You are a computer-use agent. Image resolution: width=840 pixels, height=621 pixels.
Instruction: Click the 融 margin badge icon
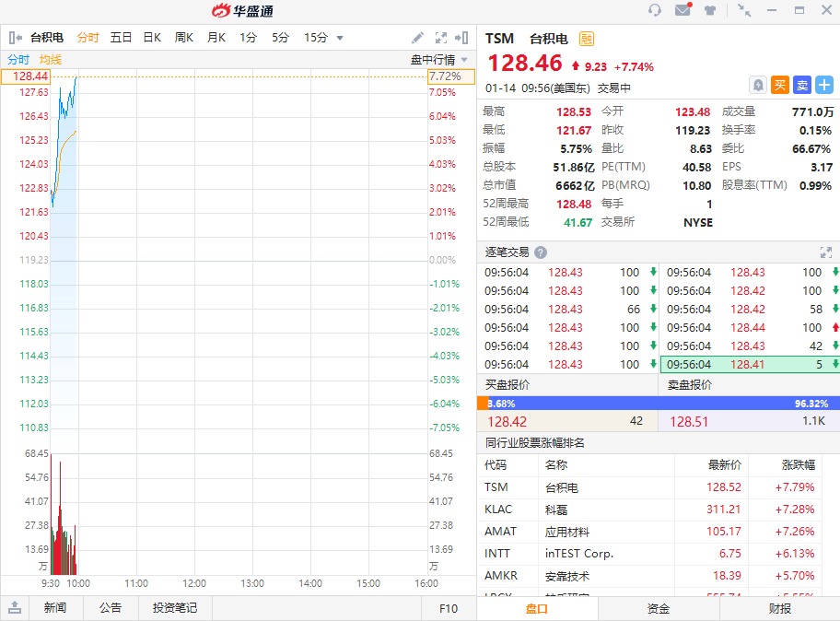(x=587, y=39)
